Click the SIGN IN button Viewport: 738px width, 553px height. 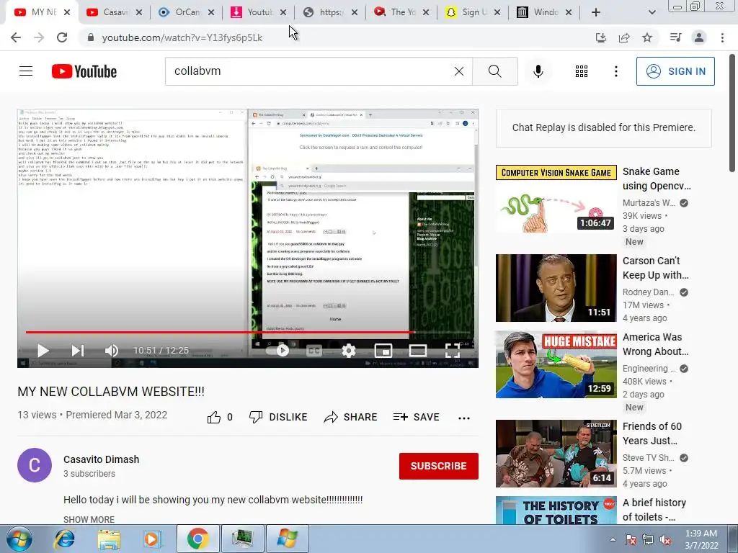click(675, 71)
